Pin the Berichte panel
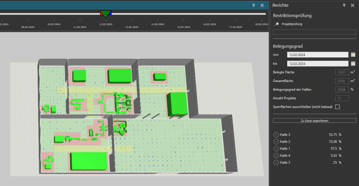Image resolution: width=359 pixels, height=186 pixels. click(344, 5)
